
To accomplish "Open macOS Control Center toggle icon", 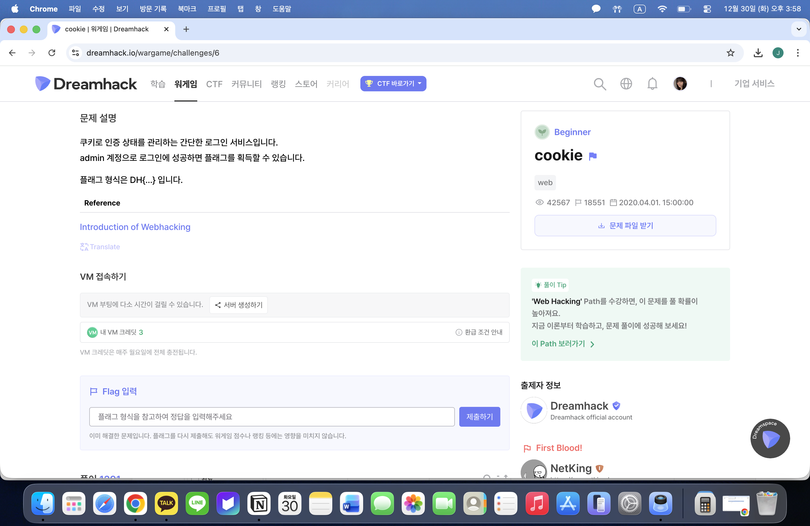I will [x=707, y=9].
